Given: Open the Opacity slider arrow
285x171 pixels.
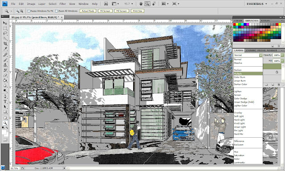Looking at the screenshot, I should click(282, 55).
